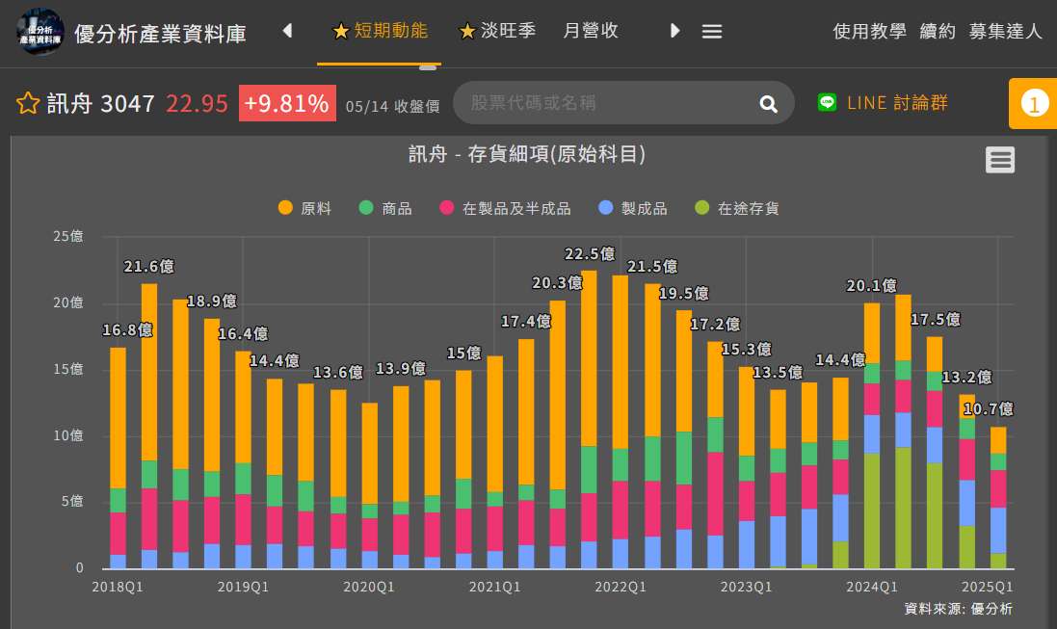
Task: Click the 資料來源: 優分析 credit text
Action: tap(958, 609)
